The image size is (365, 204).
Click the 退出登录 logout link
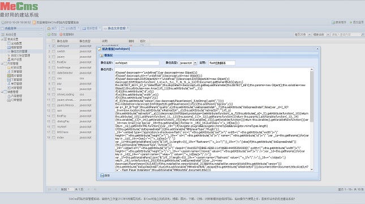(x=357, y=22)
